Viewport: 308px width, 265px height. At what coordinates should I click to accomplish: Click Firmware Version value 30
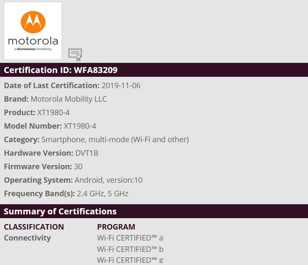tap(78, 167)
